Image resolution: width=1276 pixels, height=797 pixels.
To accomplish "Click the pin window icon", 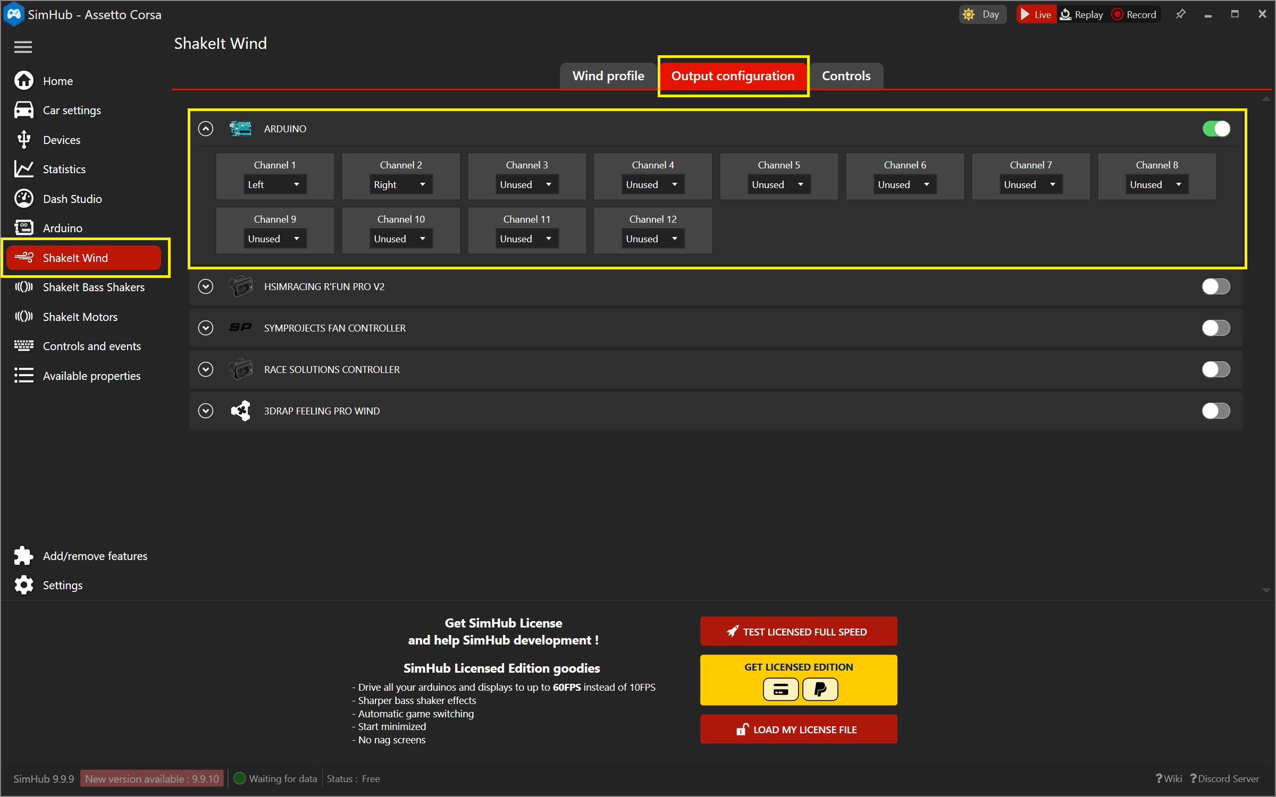I will click(1181, 14).
